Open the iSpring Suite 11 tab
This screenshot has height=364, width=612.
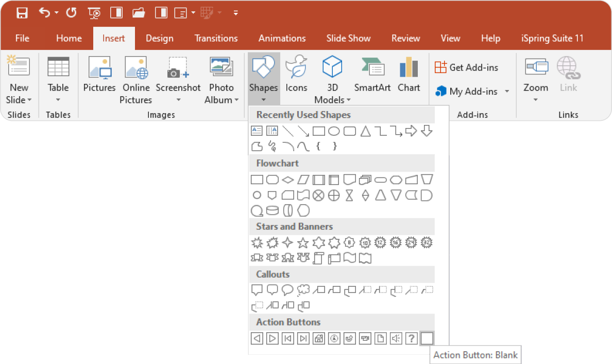click(x=552, y=38)
